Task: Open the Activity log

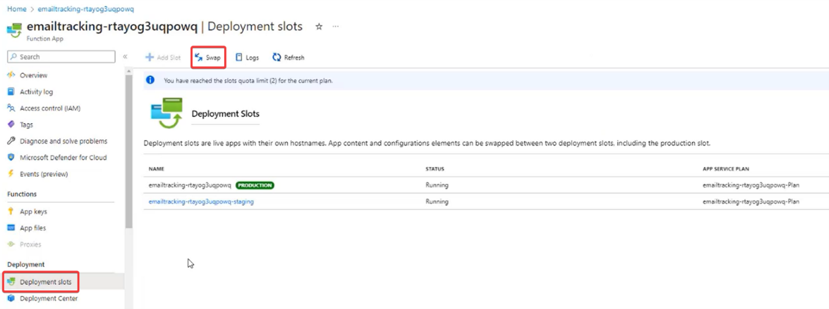Action: (x=36, y=92)
